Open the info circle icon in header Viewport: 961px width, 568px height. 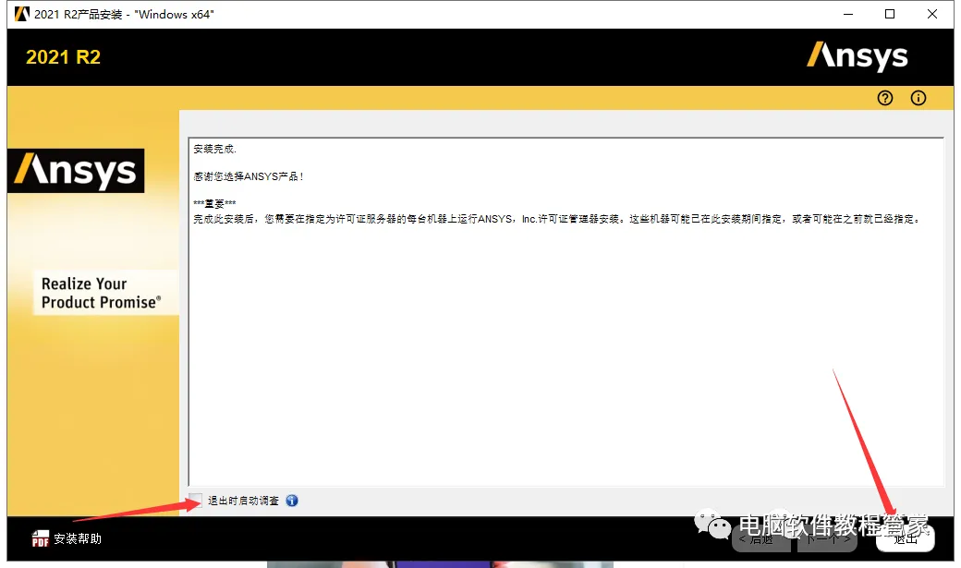coord(918,98)
